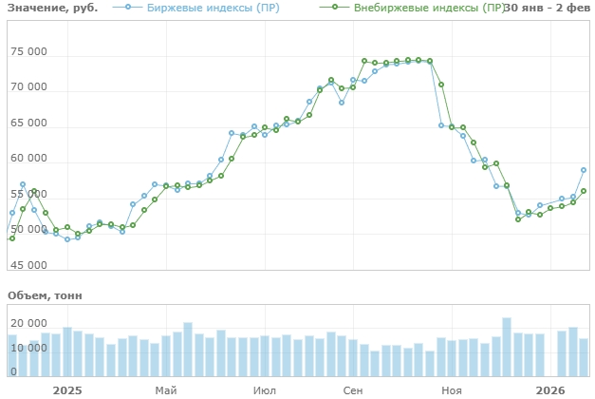
Task: Click the Объем, тонн chart title
Action: click(x=45, y=295)
